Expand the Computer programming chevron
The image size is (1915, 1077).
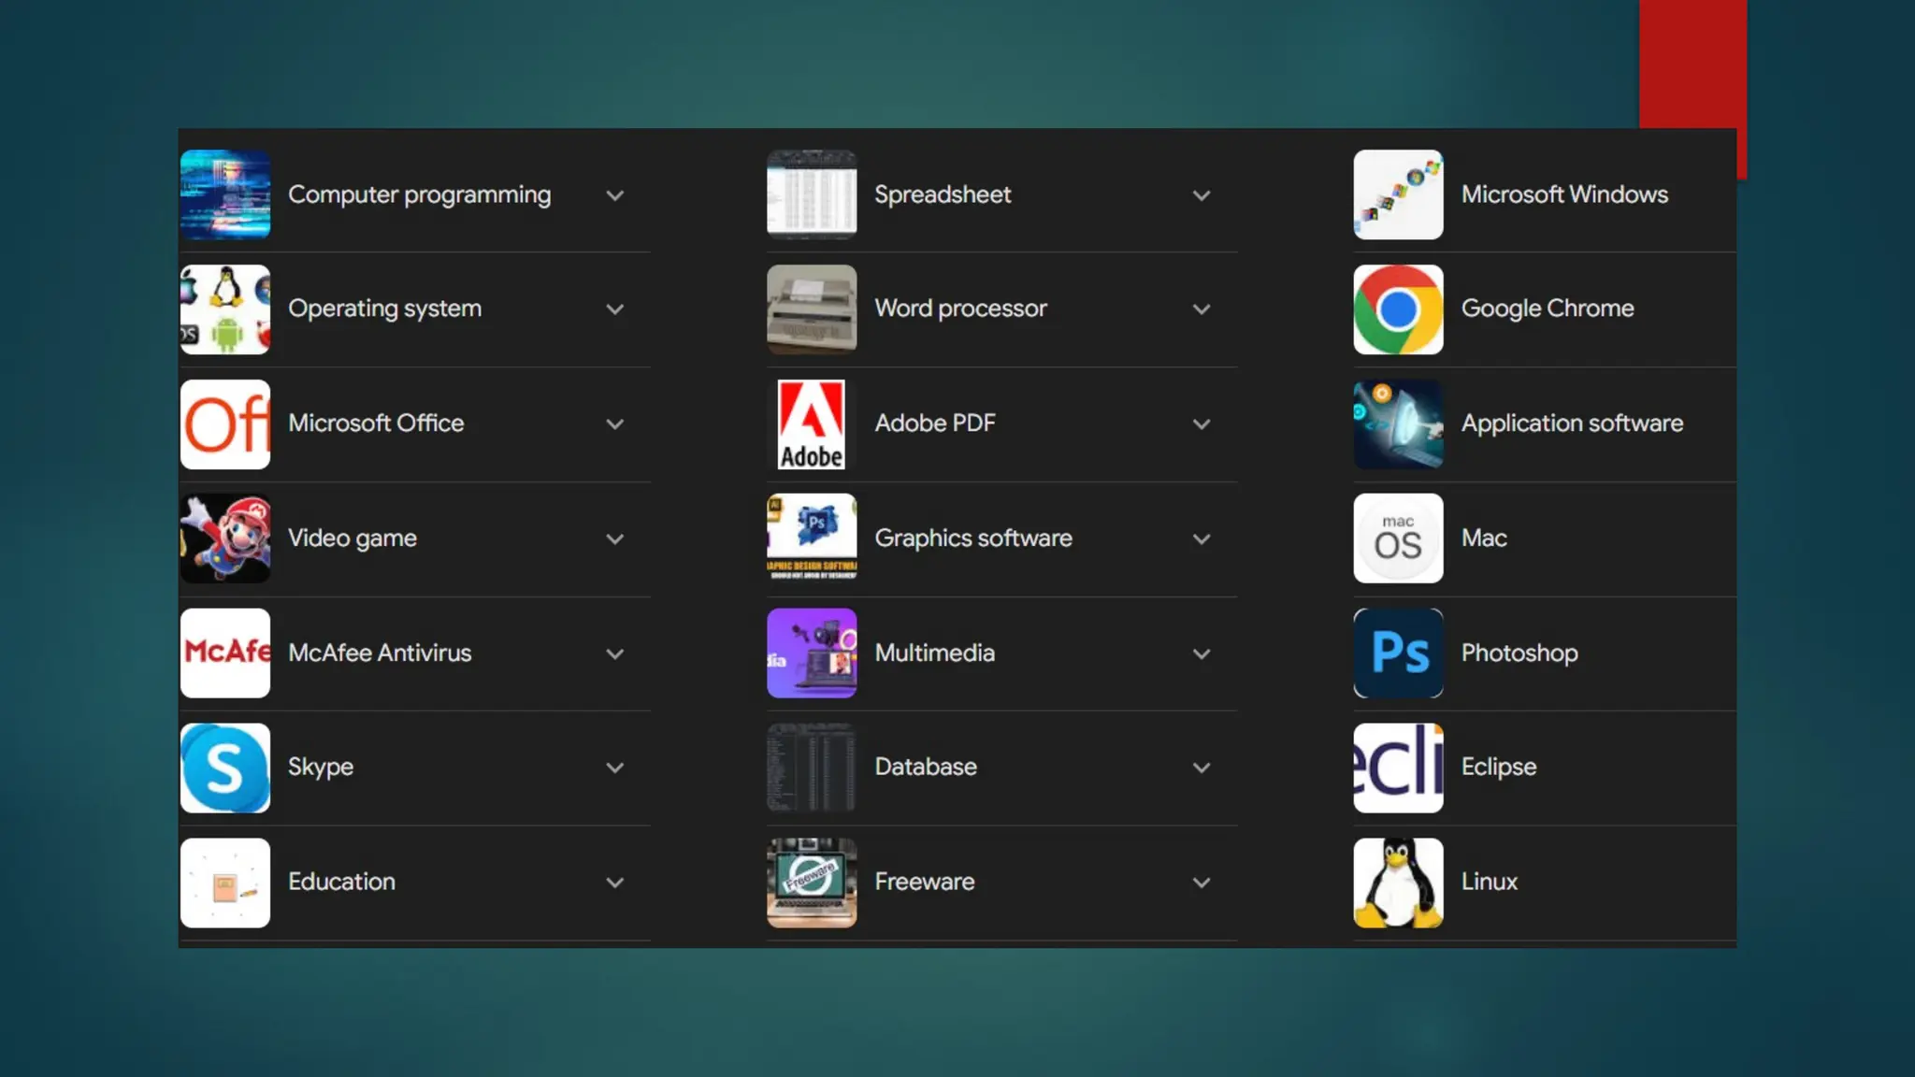click(x=614, y=195)
